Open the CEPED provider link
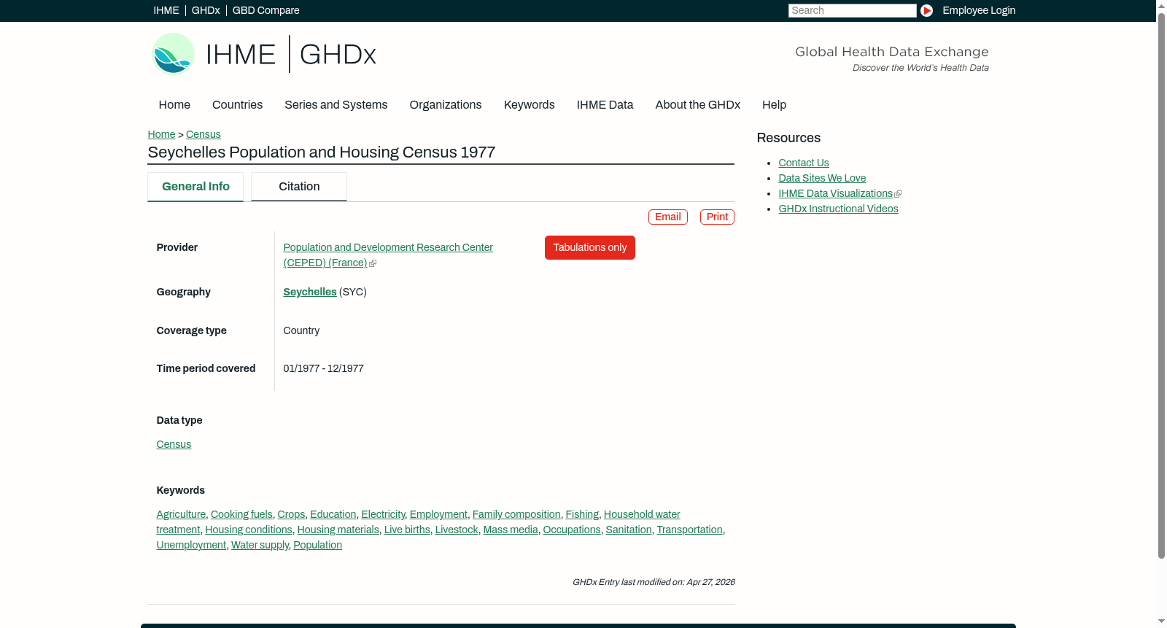 388,255
